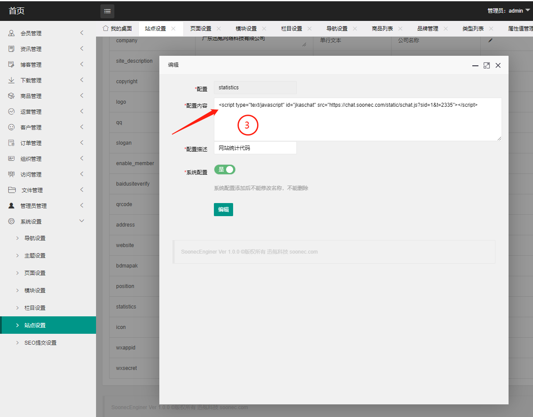Image resolution: width=533 pixels, height=417 pixels.
Task: Switch to the 页面设置 tab
Action: tap(201, 29)
